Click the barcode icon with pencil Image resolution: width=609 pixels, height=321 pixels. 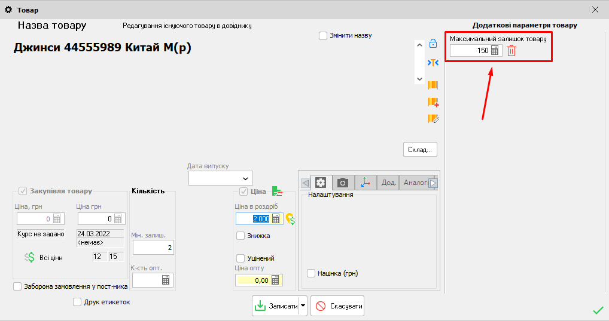(433, 119)
